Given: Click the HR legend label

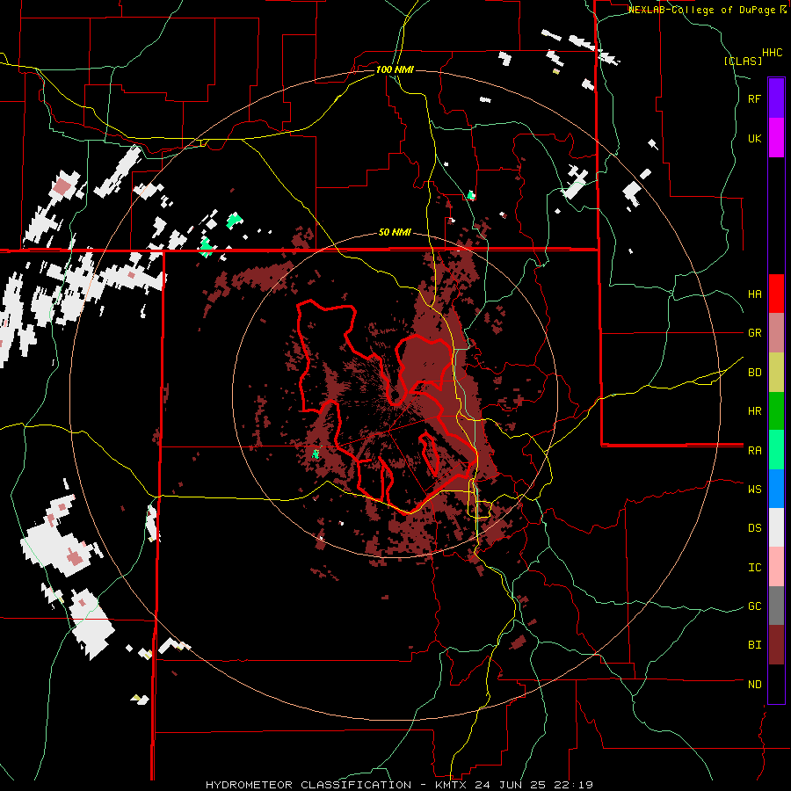Looking at the screenshot, I should pyautogui.click(x=754, y=411).
